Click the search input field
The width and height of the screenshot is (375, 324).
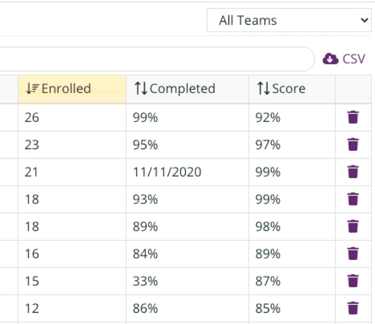155,59
